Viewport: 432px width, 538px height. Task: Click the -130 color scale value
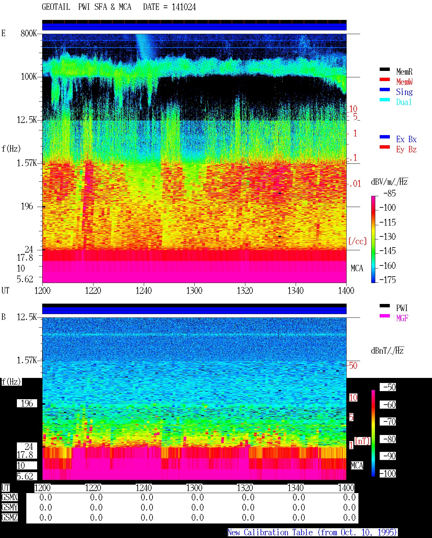[x=388, y=237]
